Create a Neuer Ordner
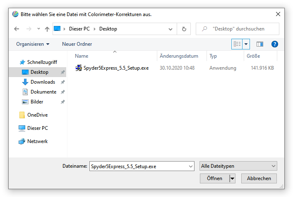This screenshot has height=197, width=293. (x=77, y=44)
